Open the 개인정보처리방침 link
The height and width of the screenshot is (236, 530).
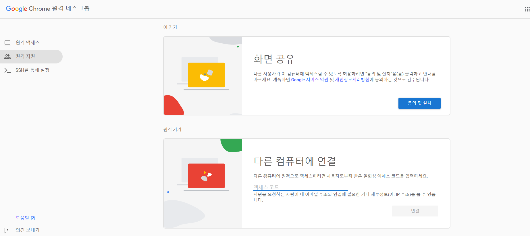[x=352, y=80]
